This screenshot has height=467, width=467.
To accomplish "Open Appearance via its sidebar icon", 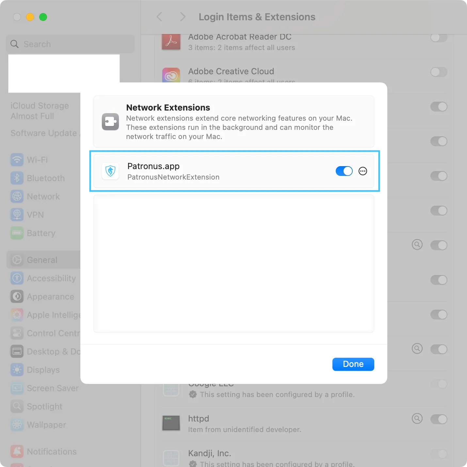I will click(17, 297).
